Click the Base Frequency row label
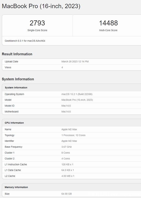This screenshot has width=141, height=198. pos(13,147)
